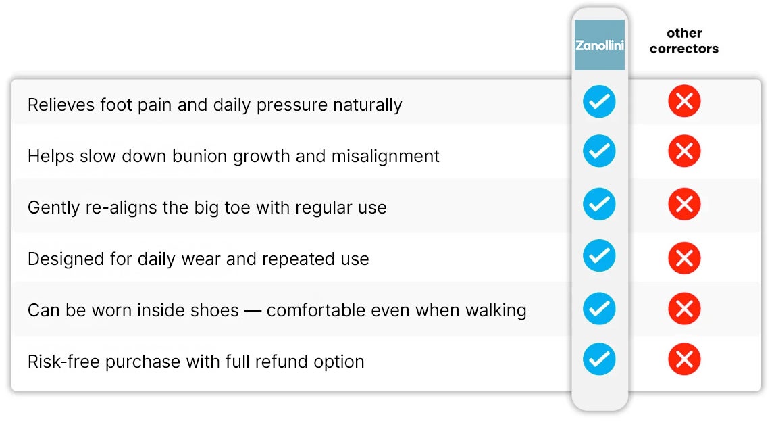Click blue checkmark for foot pain relief

tap(599, 102)
